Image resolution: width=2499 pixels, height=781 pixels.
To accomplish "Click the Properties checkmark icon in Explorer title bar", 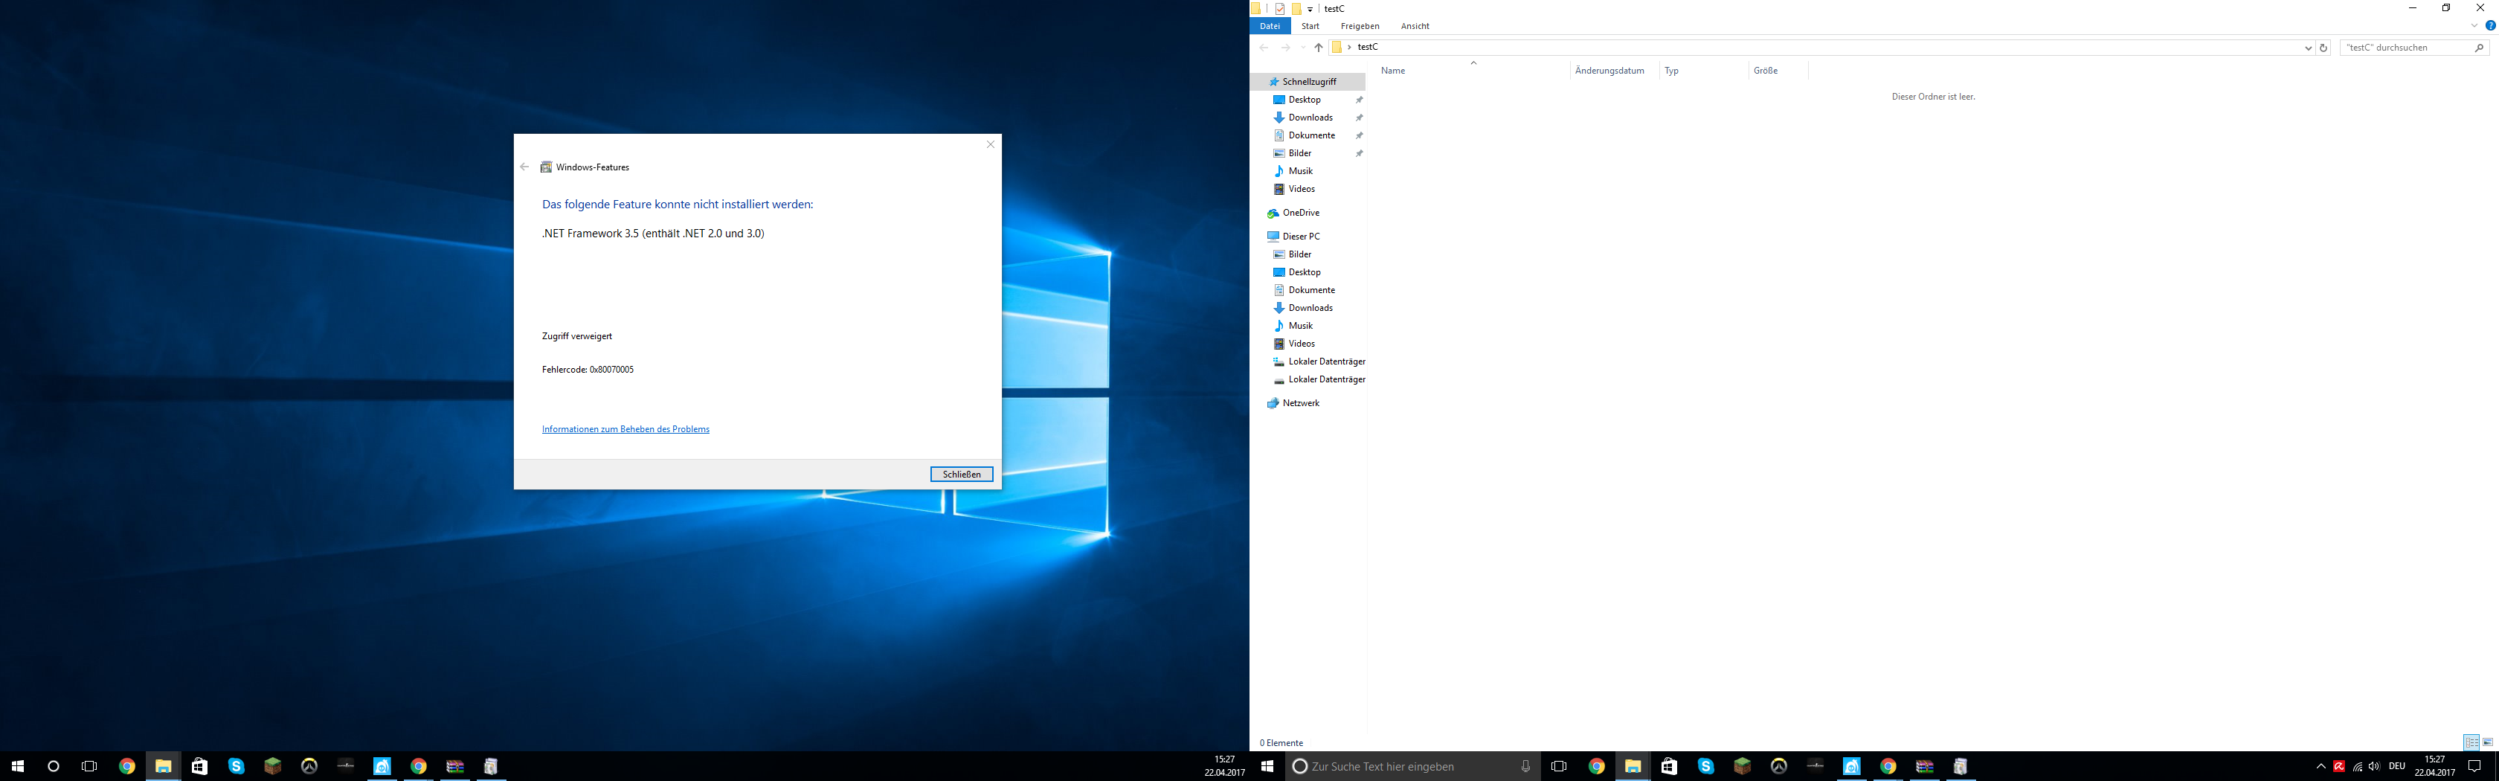I will pos(1279,9).
